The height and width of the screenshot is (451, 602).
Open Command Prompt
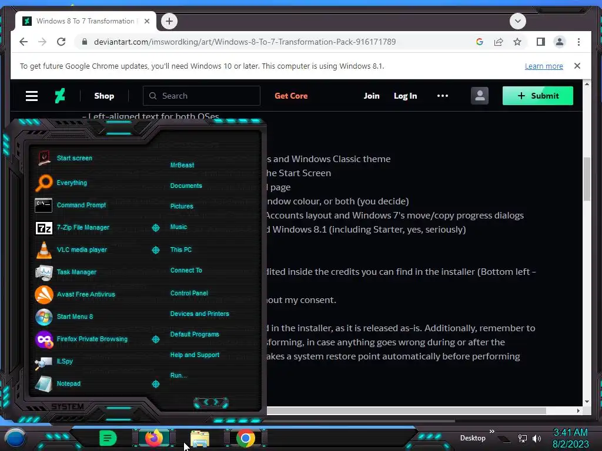click(81, 205)
